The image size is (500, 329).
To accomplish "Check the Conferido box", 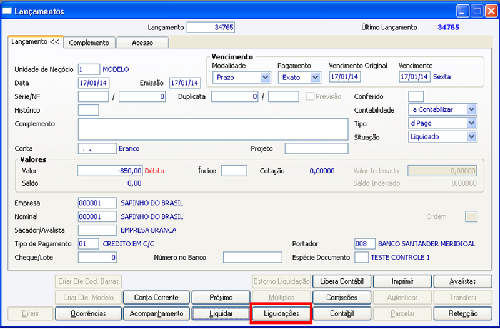I will (x=416, y=96).
